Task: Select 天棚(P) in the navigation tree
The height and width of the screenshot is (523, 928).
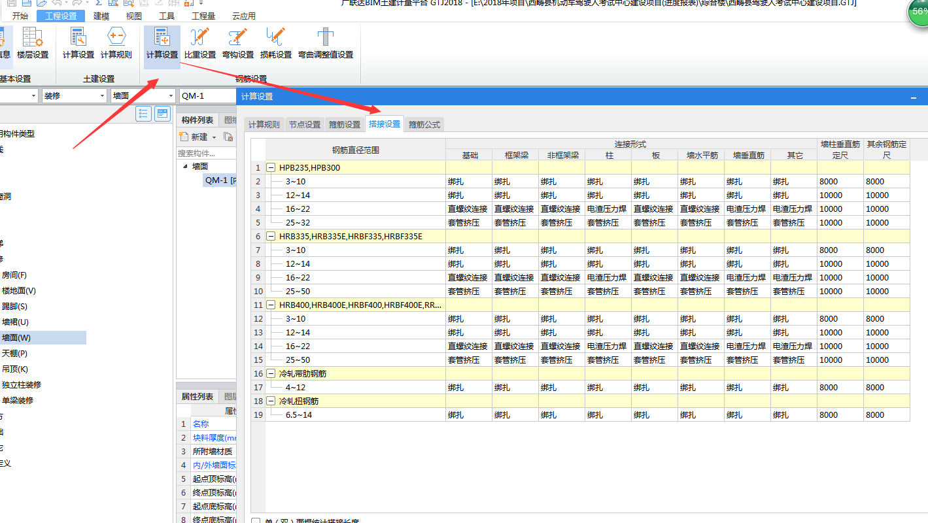Action: (x=14, y=354)
